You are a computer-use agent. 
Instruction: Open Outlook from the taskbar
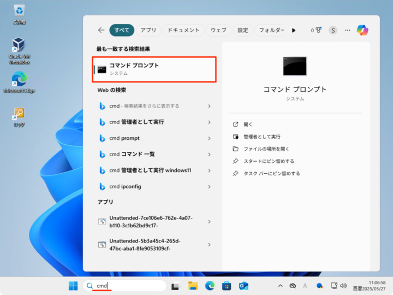click(x=243, y=286)
